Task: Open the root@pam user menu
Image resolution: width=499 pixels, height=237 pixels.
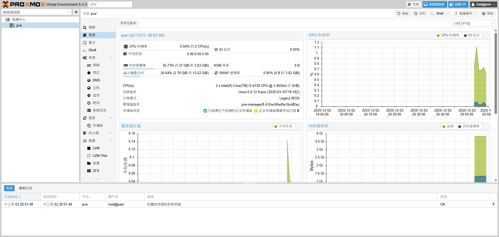Action: click(483, 4)
